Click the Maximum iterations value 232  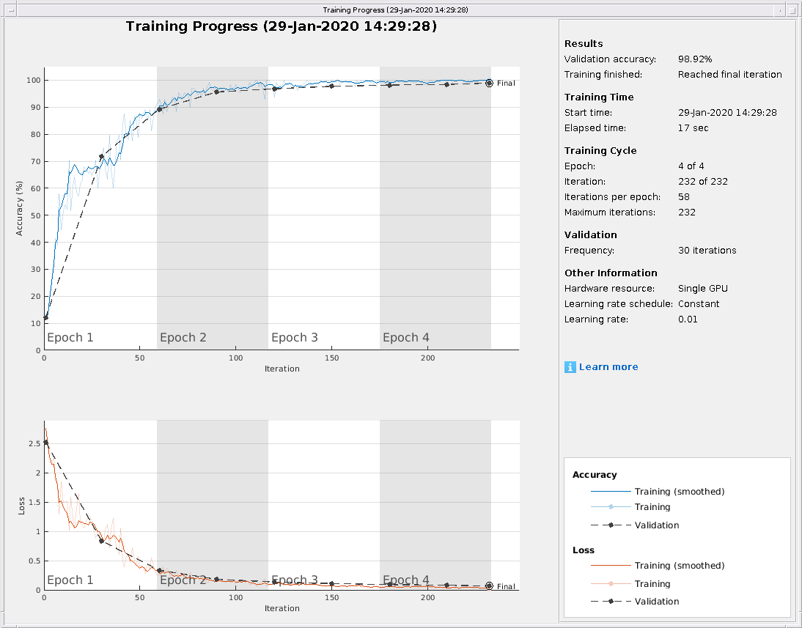point(687,212)
